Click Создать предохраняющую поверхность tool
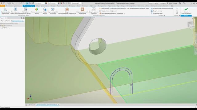This screenshot has height=110, width=197. 67,11
